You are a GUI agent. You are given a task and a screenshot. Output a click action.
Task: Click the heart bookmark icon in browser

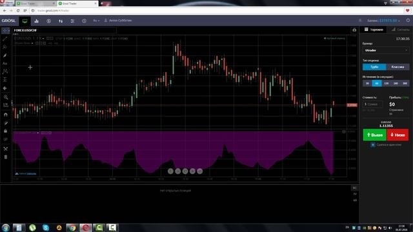pyautogui.click(x=408, y=10)
